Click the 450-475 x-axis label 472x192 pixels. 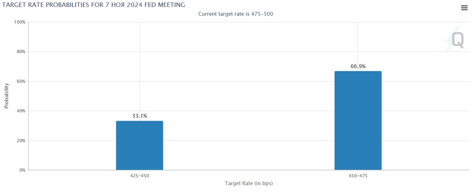click(x=358, y=176)
